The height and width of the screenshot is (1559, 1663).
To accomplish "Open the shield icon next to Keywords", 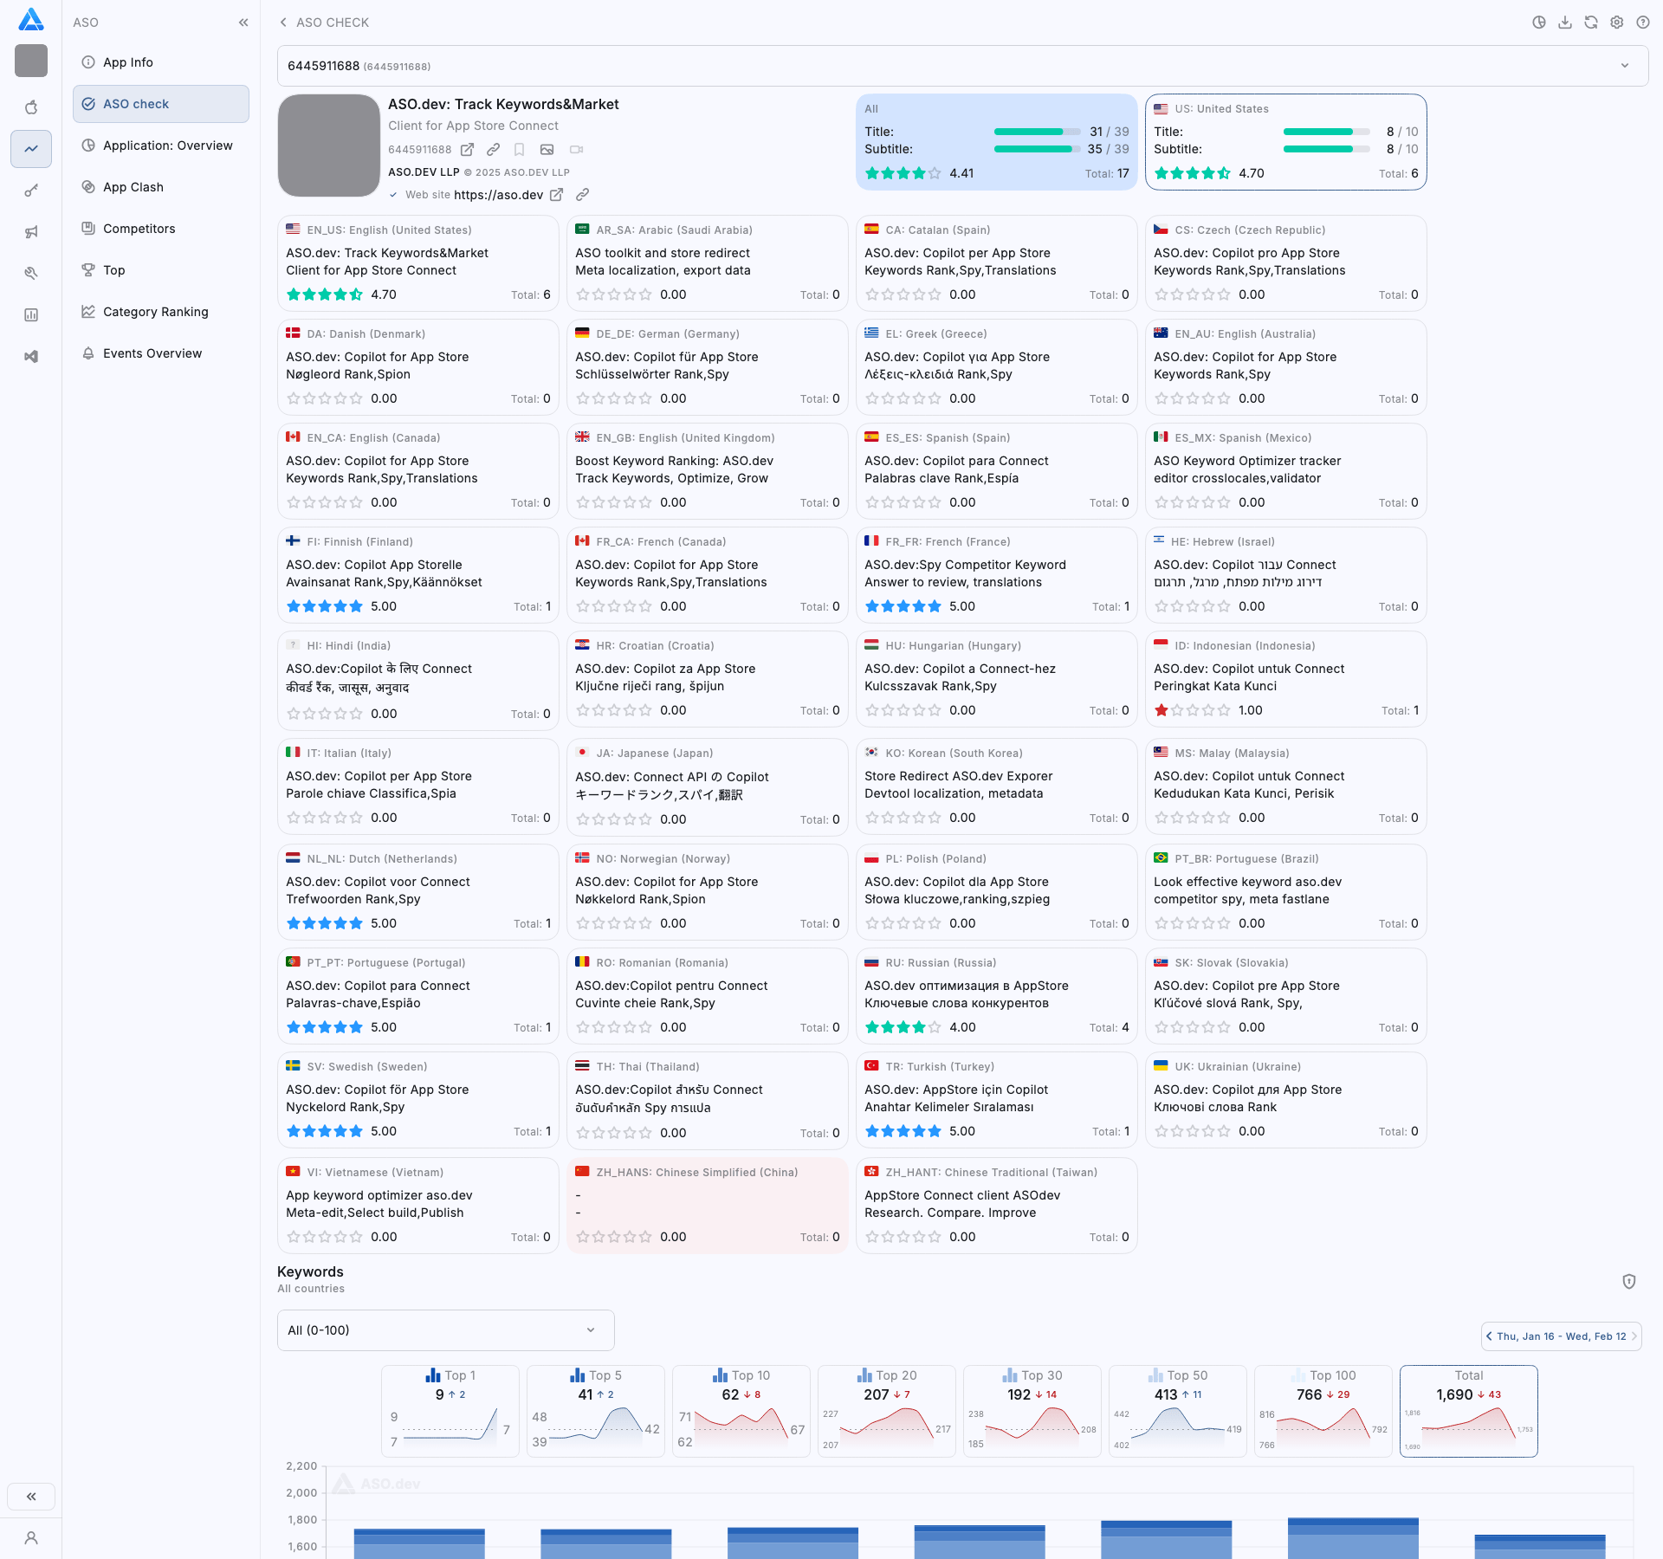I will [1628, 1281].
